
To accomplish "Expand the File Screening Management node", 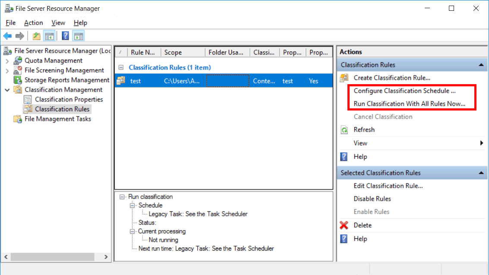I will pyautogui.click(x=7, y=71).
